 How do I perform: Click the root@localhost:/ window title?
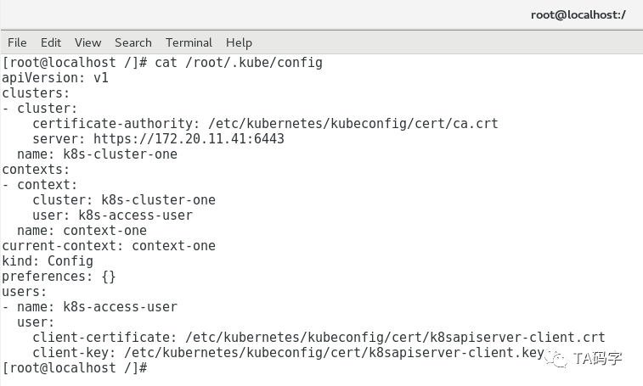tap(578, 15)
